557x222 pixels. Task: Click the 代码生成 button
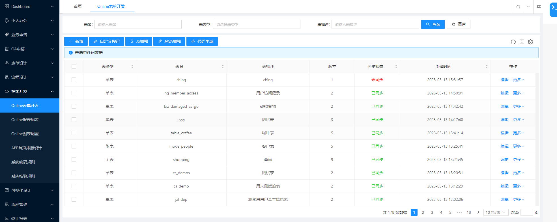[202, 41]
